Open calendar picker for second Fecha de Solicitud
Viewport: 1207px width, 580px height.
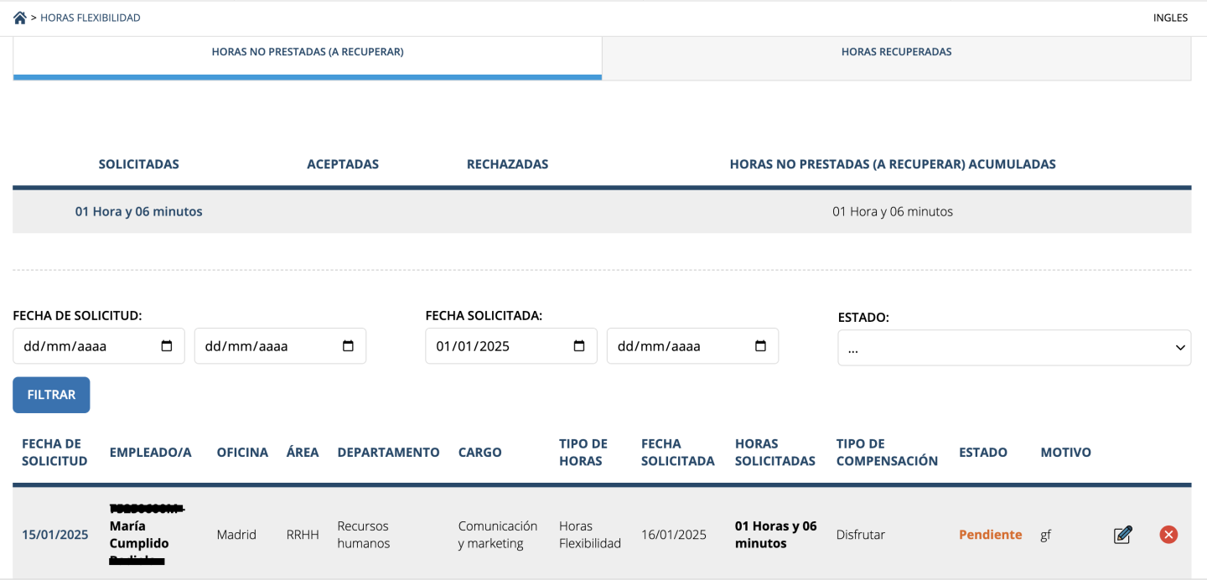349,346
